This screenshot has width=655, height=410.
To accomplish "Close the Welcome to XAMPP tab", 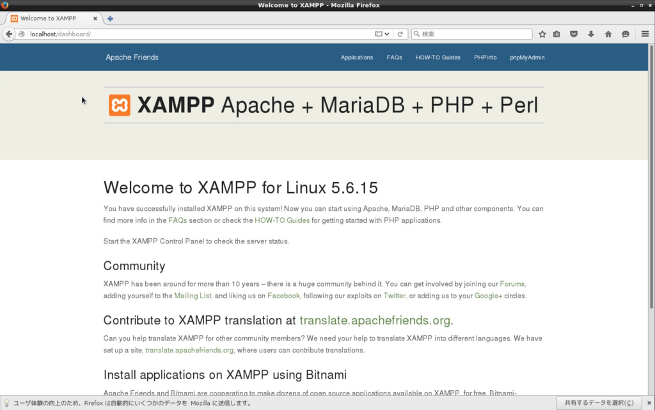I will [95, 19].
